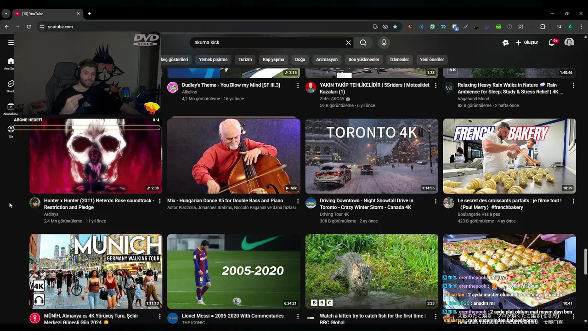
Task: Click the blue sound waves extension icon
Action: coord(421,27)
